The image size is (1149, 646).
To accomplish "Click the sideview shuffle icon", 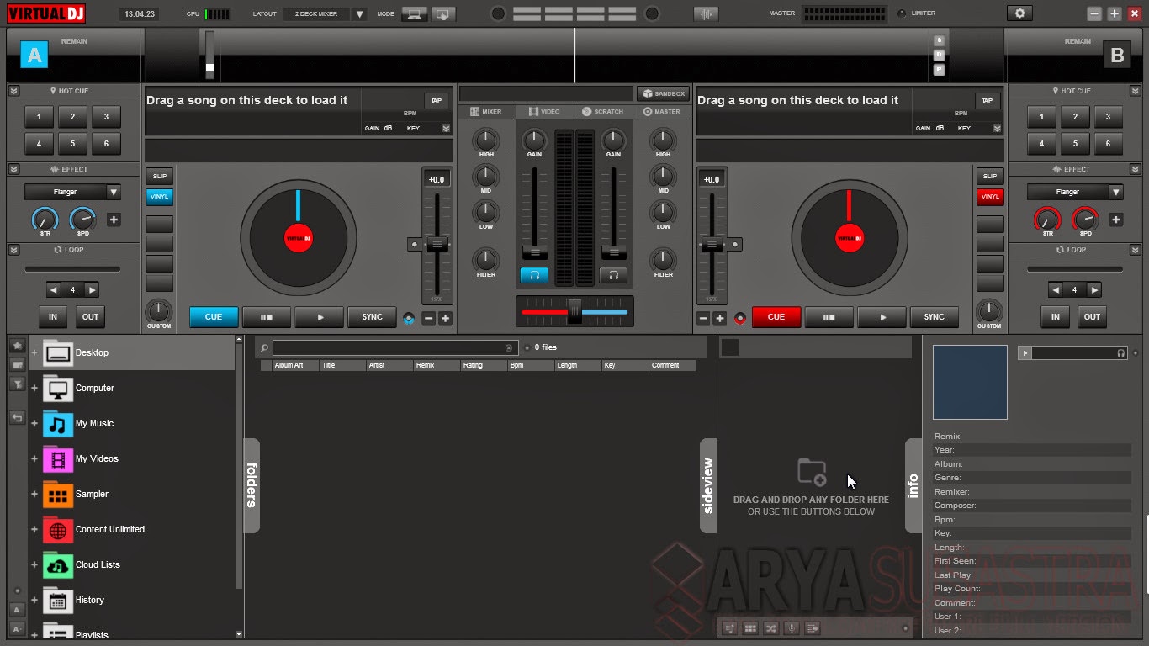I will tap(770, 628).
